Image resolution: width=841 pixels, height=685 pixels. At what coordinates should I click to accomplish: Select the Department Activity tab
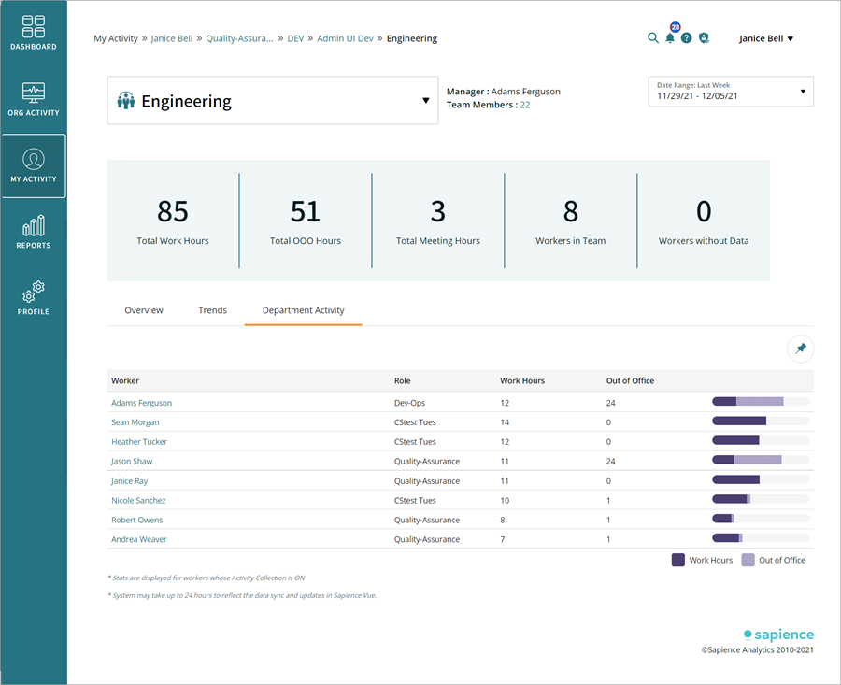pyautogui.click(x=303, y=310)
